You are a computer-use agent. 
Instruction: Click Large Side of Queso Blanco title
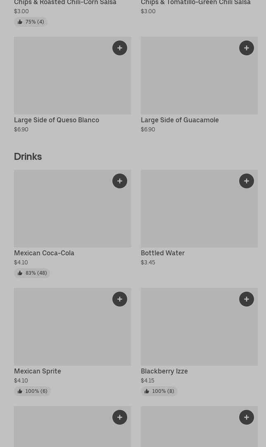[57, 120]
